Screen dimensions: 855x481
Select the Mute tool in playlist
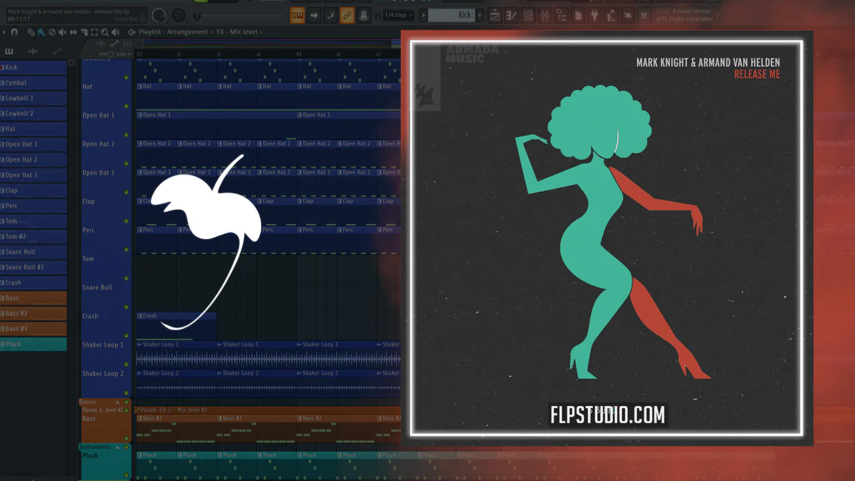click(63, 32)
